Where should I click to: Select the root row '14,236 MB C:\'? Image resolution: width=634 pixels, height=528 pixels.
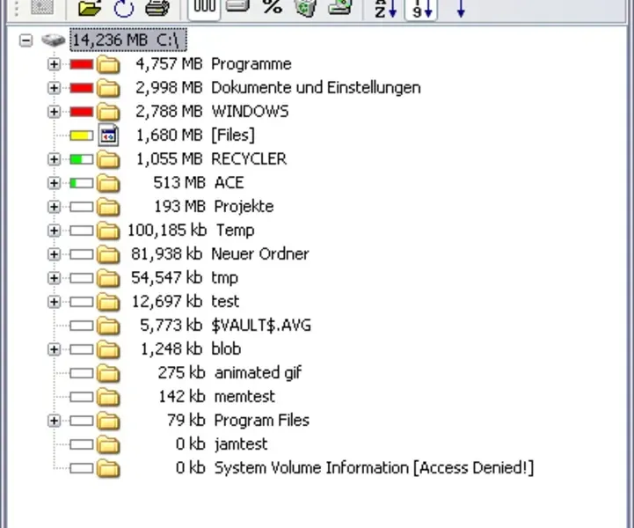[128, 40]
